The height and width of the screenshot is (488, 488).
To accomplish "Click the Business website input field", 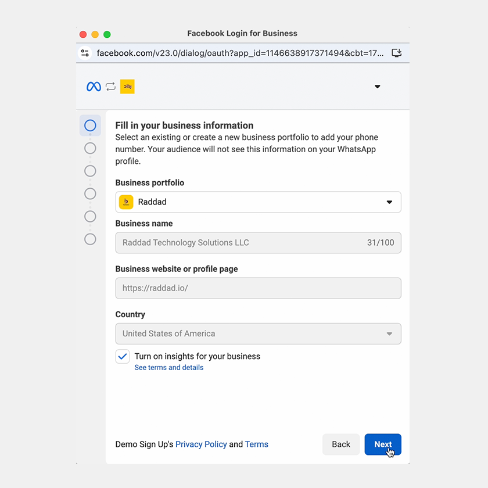I will tap(258, 288).
